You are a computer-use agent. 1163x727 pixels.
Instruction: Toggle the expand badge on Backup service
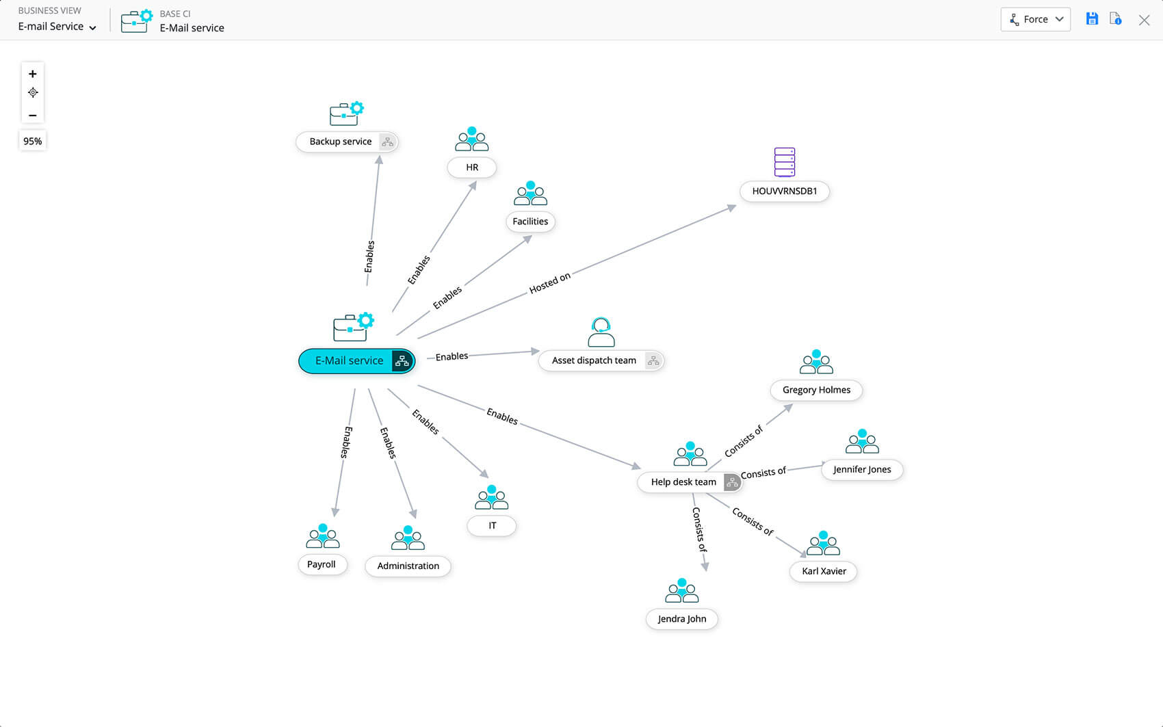(x=387, y=142)
